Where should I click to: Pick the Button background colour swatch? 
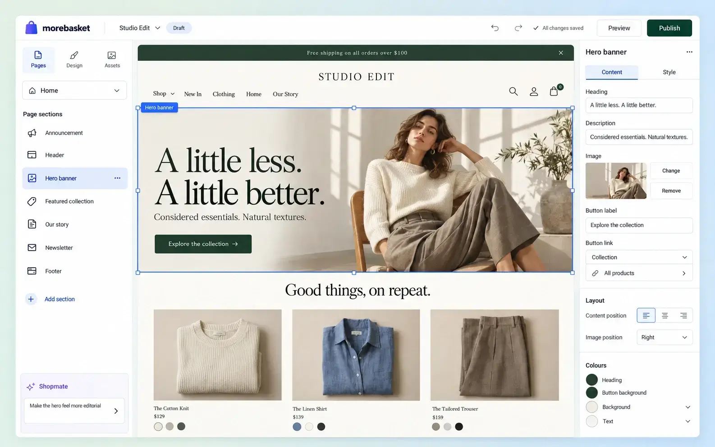[592, 392]
